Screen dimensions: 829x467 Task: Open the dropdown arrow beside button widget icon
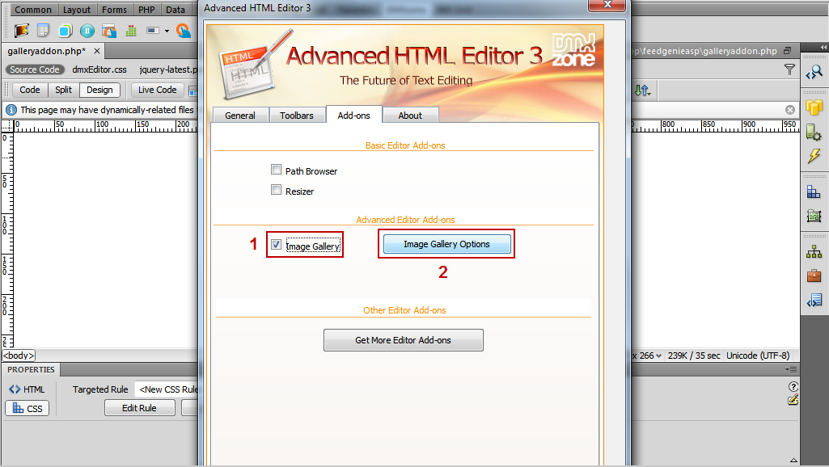(x=167, y=32)
